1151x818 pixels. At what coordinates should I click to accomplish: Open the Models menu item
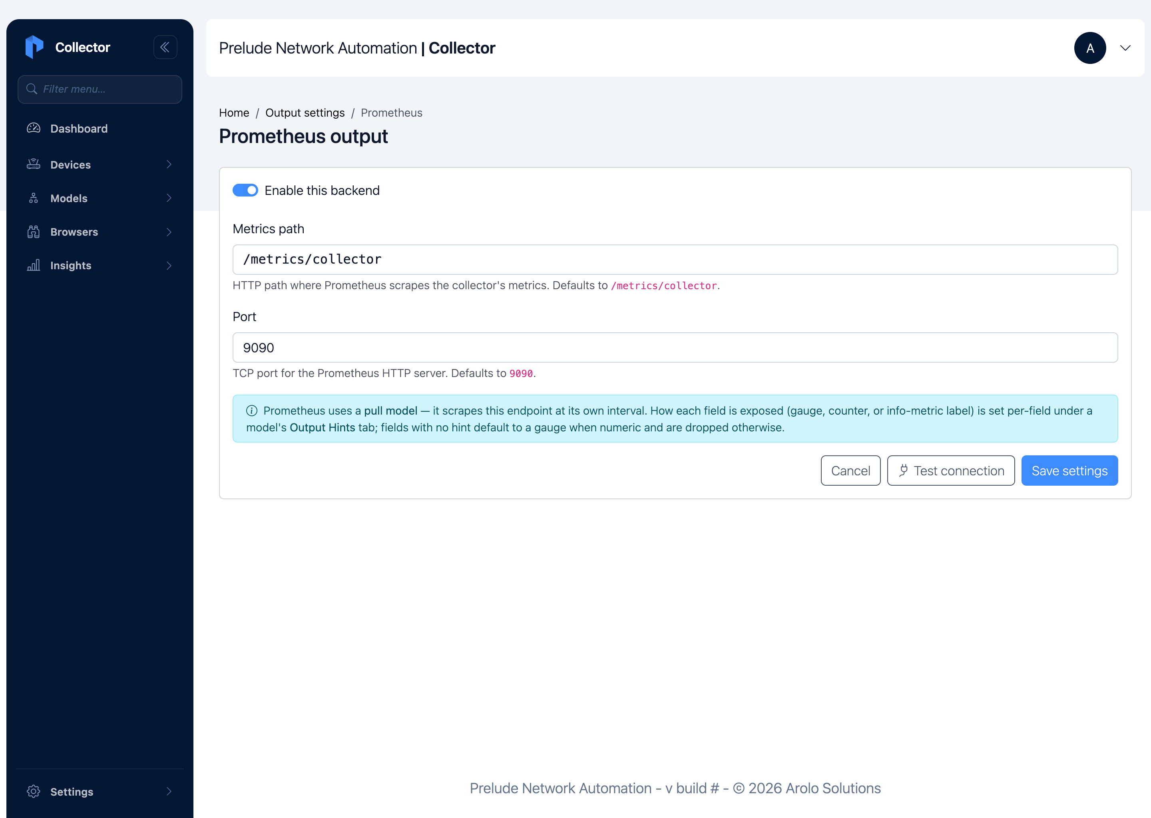coord(100,198)
